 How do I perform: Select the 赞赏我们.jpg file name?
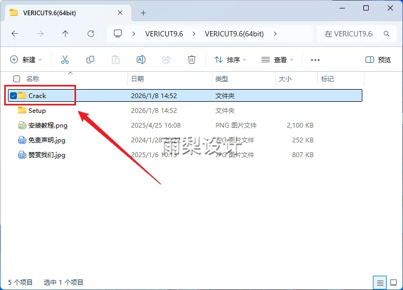(47, 155)
